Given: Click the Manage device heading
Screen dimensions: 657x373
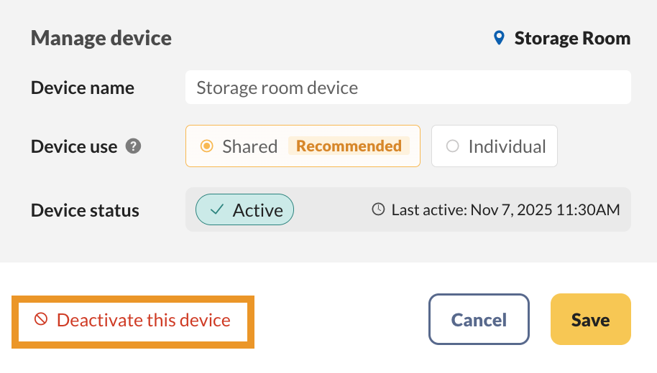Looking at the screenshot, I should [101, 38].
